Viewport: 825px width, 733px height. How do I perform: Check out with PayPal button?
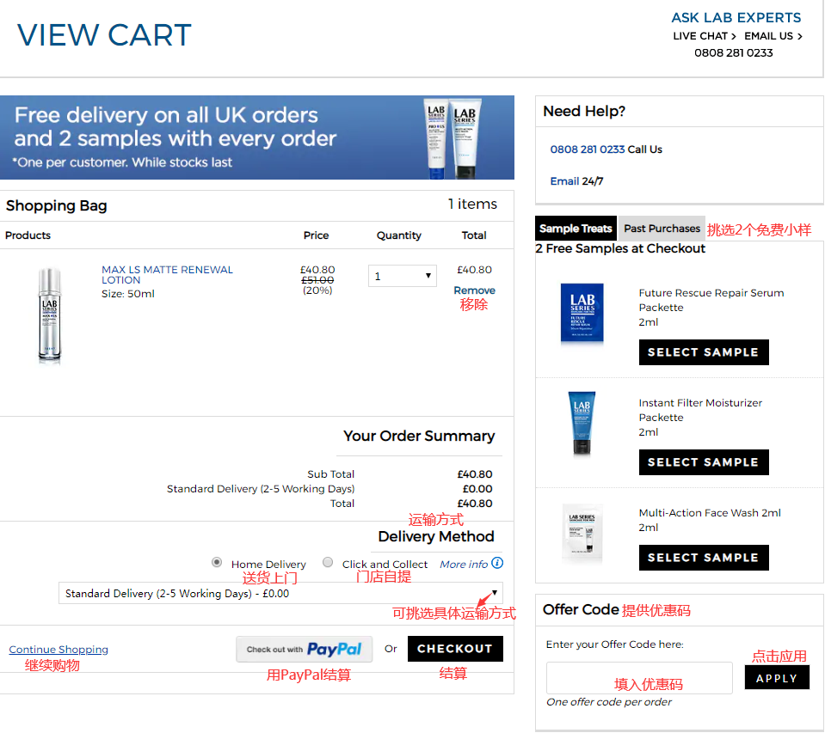click(x=305, y=650)
